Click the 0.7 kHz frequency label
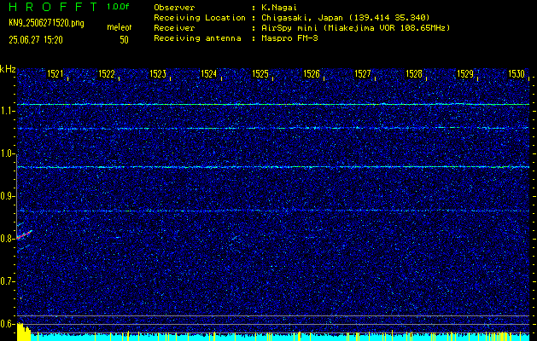This screenshot has height=341, width=537. (7, 281)
